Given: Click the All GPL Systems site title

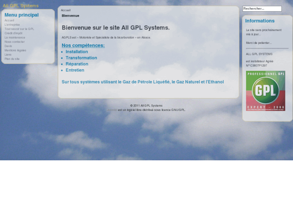Looking at the screenshot, I should tap(21, 6).
